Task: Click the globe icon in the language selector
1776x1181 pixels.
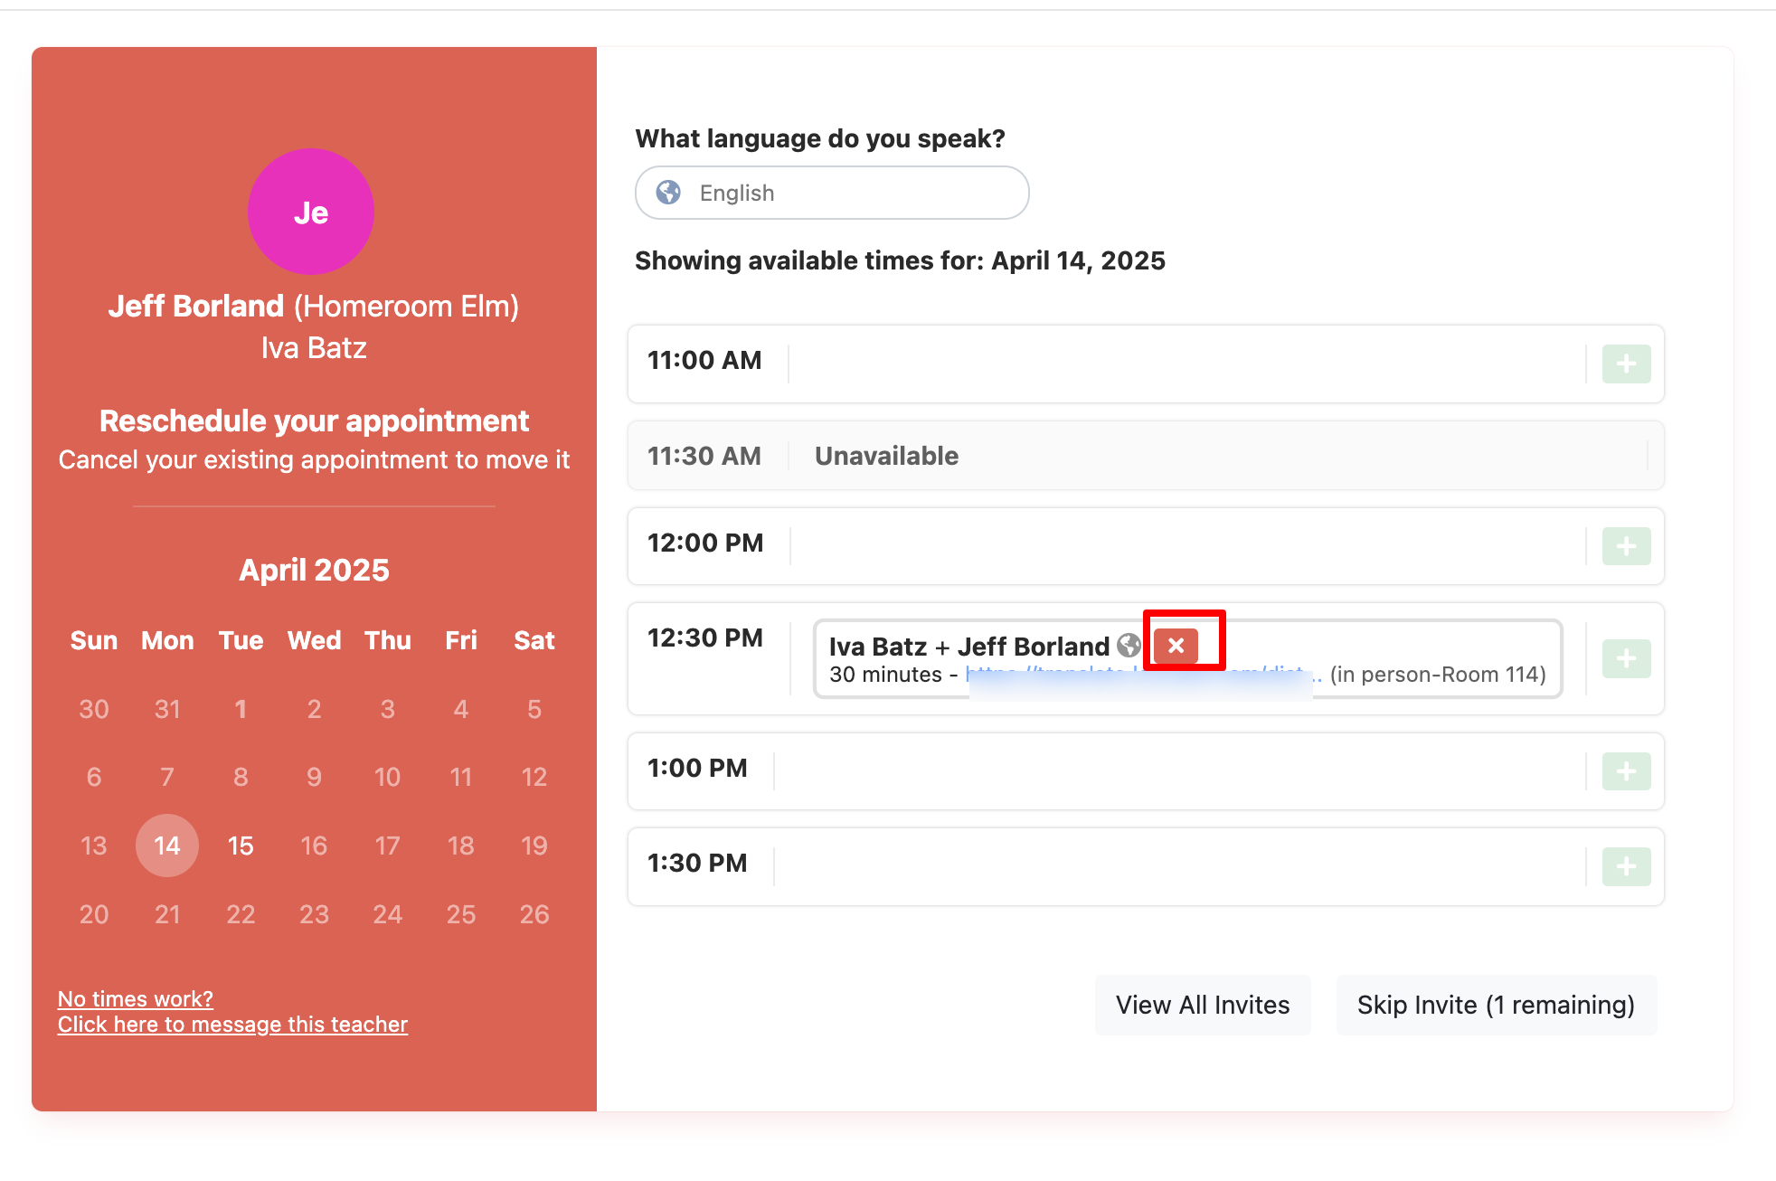Action: pyautogui.click(x=667, y=192)
